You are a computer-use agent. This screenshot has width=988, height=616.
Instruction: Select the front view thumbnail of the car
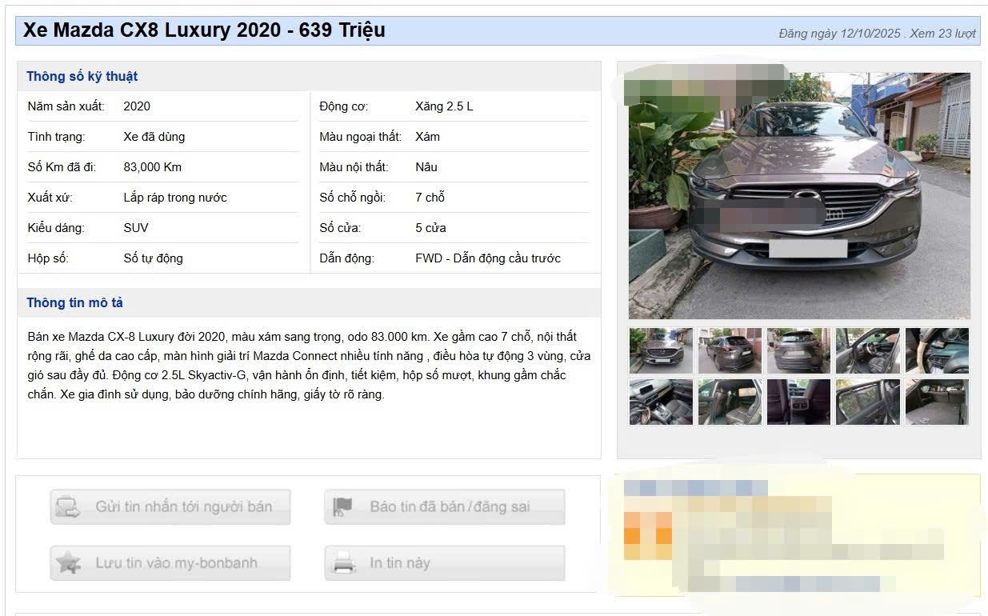coord(661,350)
